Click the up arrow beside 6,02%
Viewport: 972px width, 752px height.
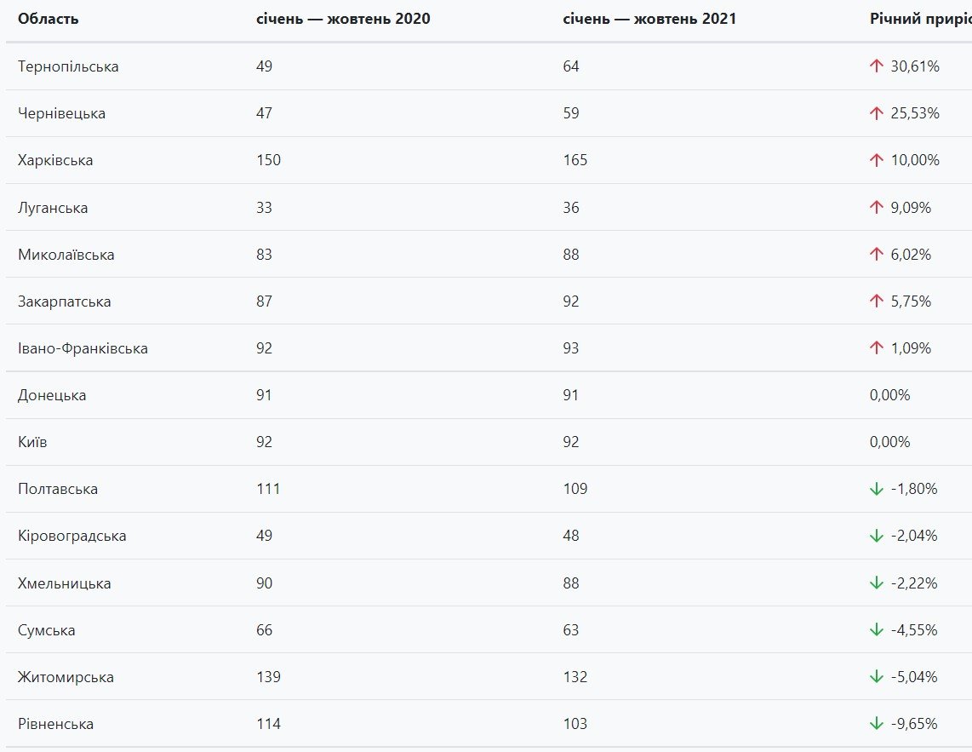coord(877,255)
